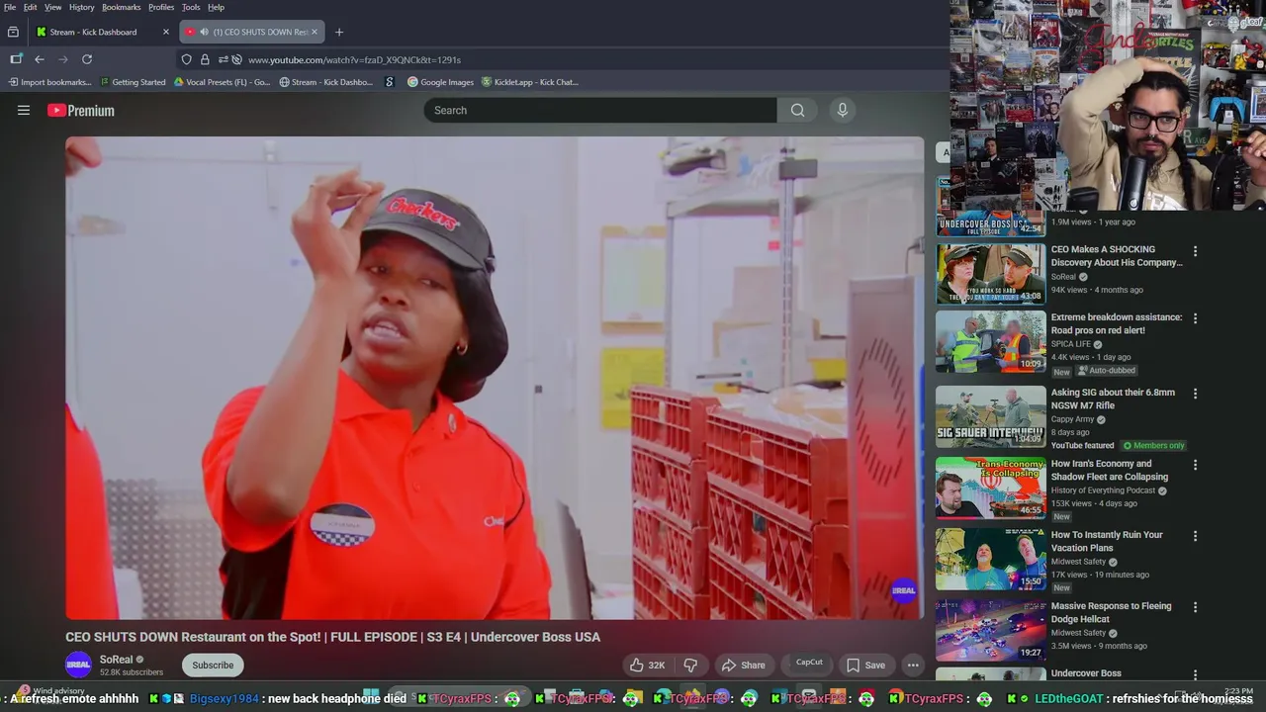
Task: Open the Profiles menu
Action: [161, 7]
